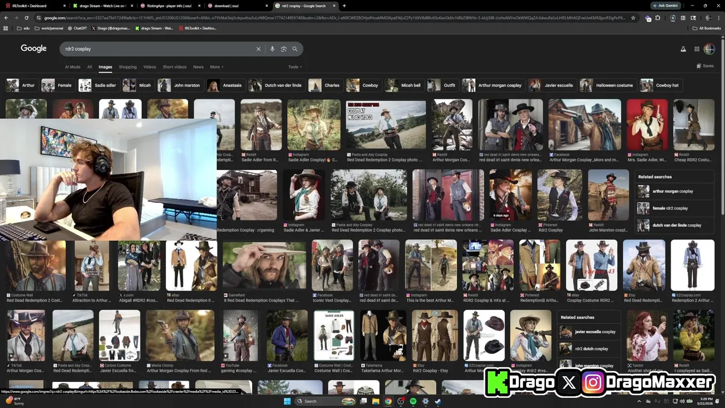Open the Etsy Rdr2 Cosplay vest image

pos(435,335)
